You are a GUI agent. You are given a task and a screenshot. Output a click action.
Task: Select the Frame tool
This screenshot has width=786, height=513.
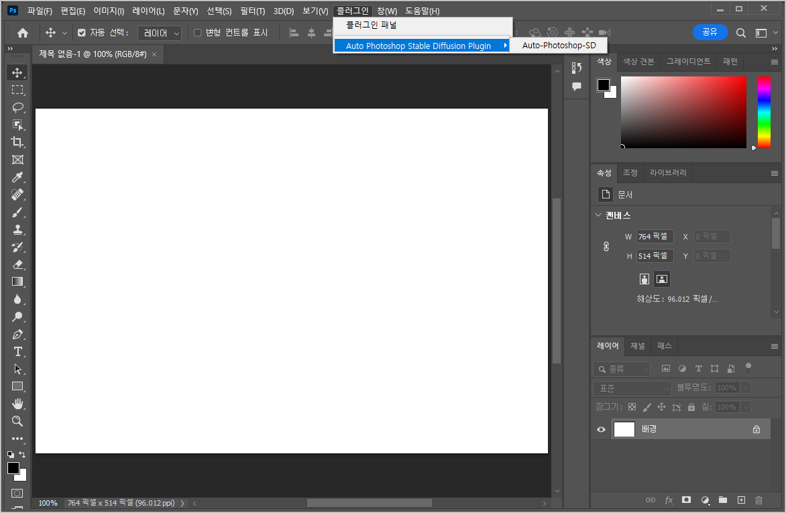point(17,160)
